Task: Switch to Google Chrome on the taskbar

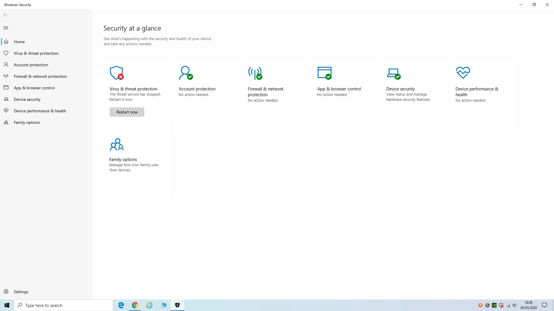Action: click(x=135, y=305)
